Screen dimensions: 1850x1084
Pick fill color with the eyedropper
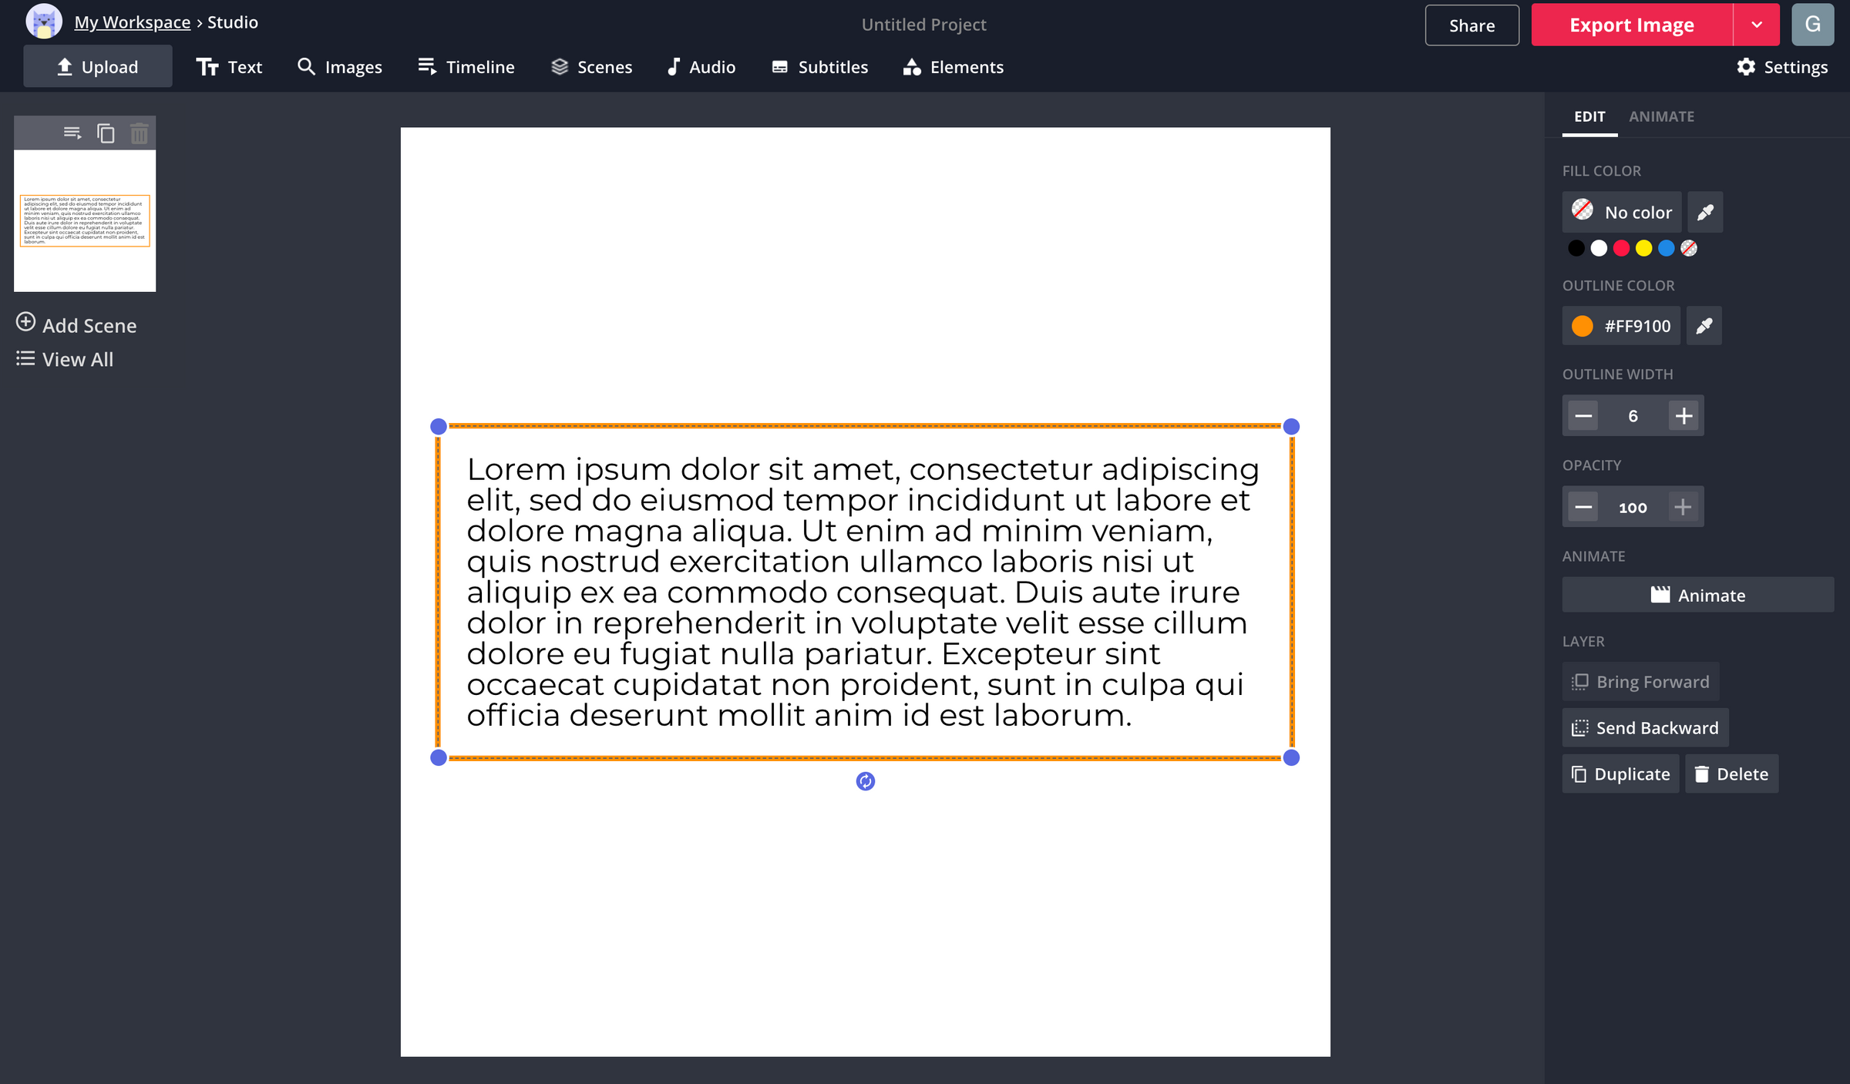pyautogui.click(x=1705, y=211)
